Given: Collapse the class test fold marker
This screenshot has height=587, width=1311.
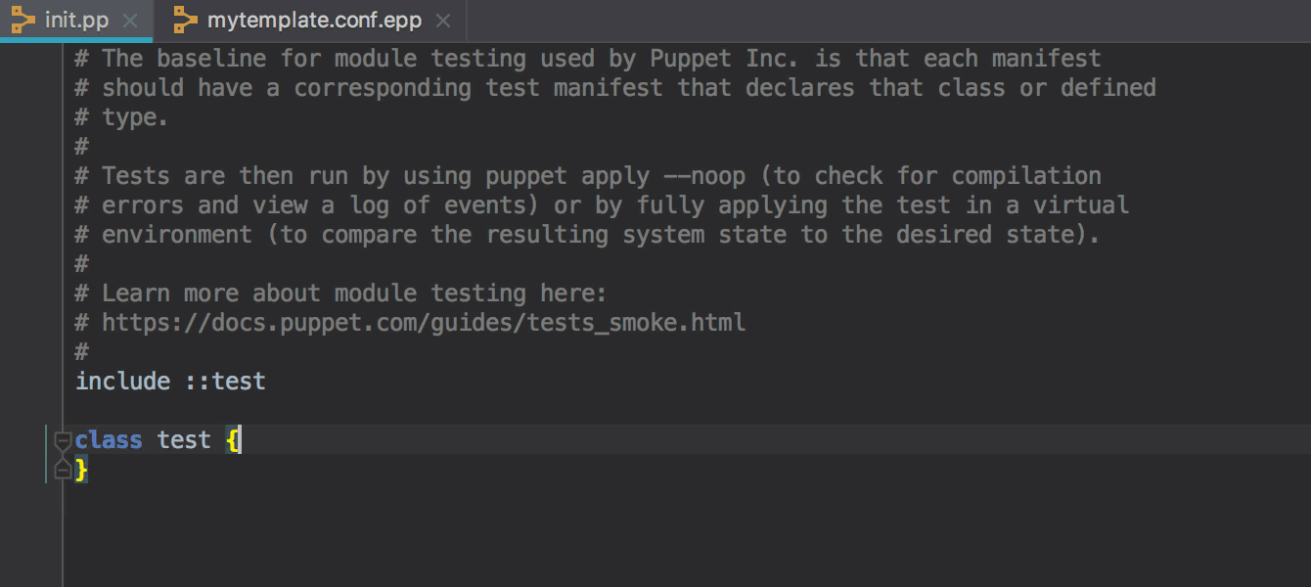Looking at the screenshot, I should 63,440.
